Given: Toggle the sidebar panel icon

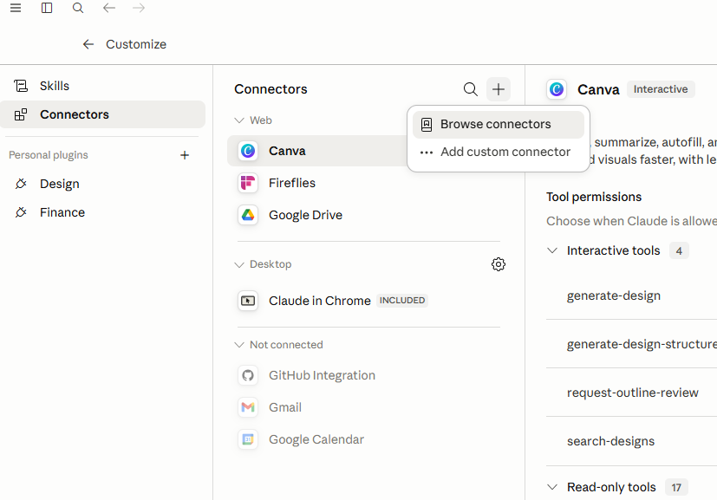Looking at the screenshot, I should click(x=47, y=8).
